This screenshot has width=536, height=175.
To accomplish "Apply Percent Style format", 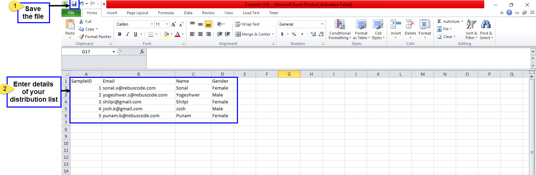I will point(294,34).
